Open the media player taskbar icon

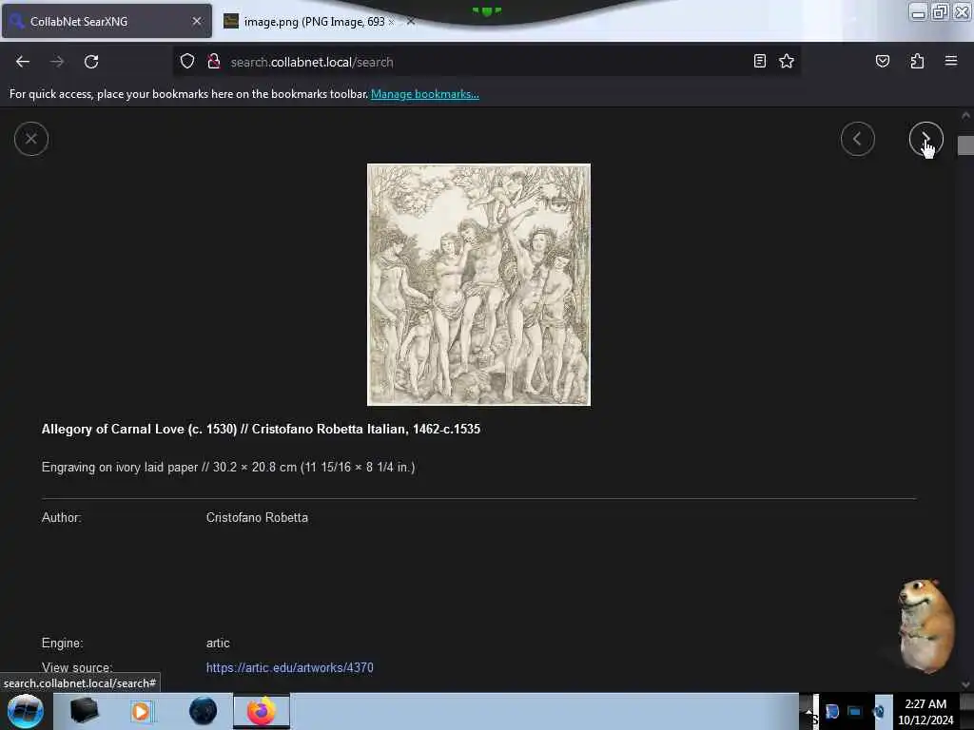[141, 711]
